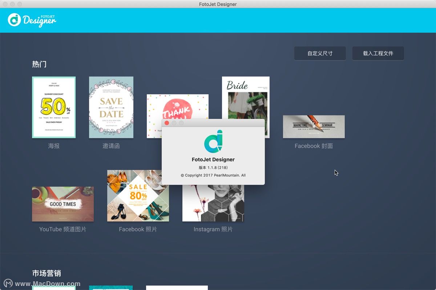Click the 载入工程文件 button
The image size is (436, 290).
click(378, 53)
